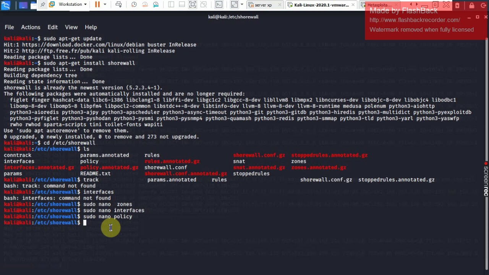Image resolution: width=489 pixels, height=275 pixels.
Task: Click 'snat.annotated.gz' in red text
Action: [259, 167]
